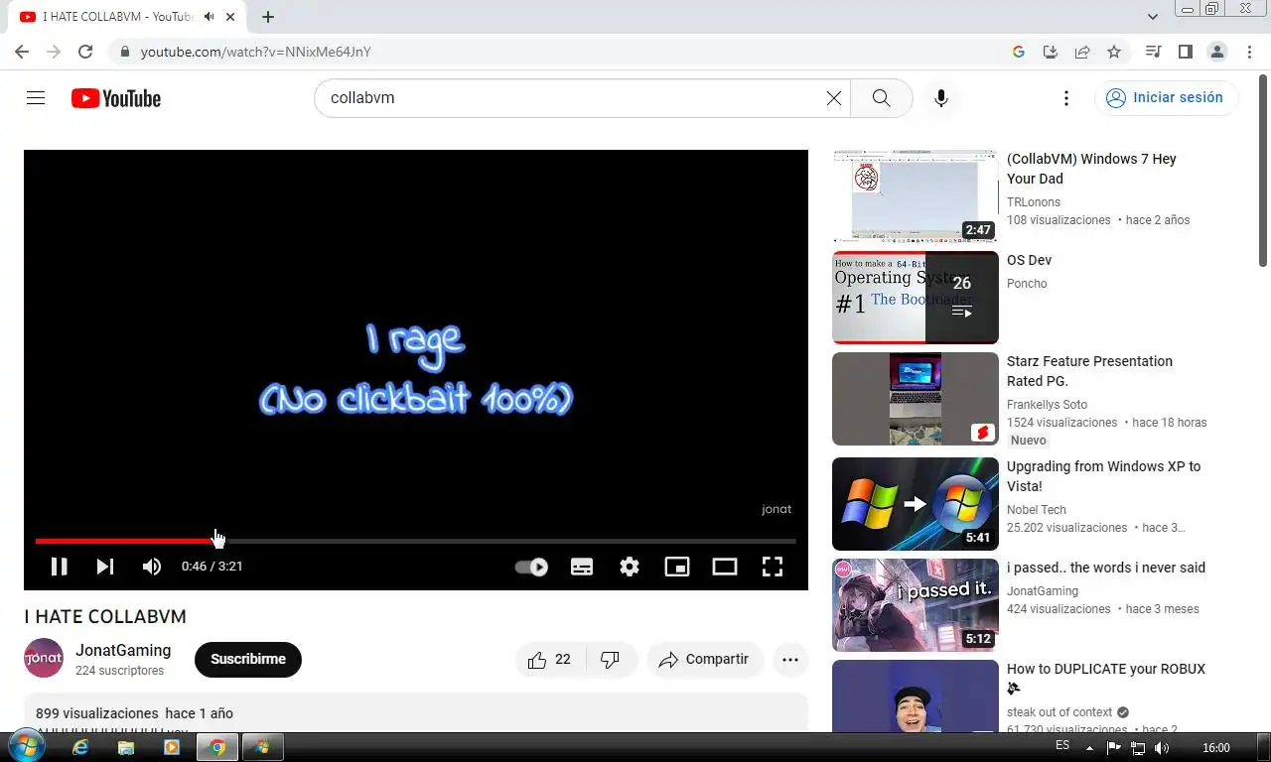
Task: Open (CollabVM) Windows 7 Hey Your Dad thumbnail
Action: [x=915, y=196]
